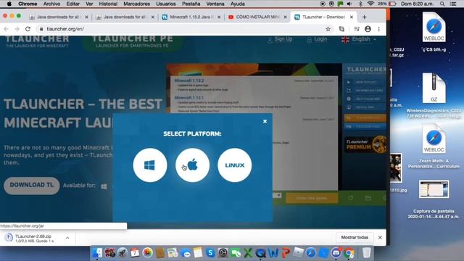Click the TLauncher Premium banner

(365, 144)
